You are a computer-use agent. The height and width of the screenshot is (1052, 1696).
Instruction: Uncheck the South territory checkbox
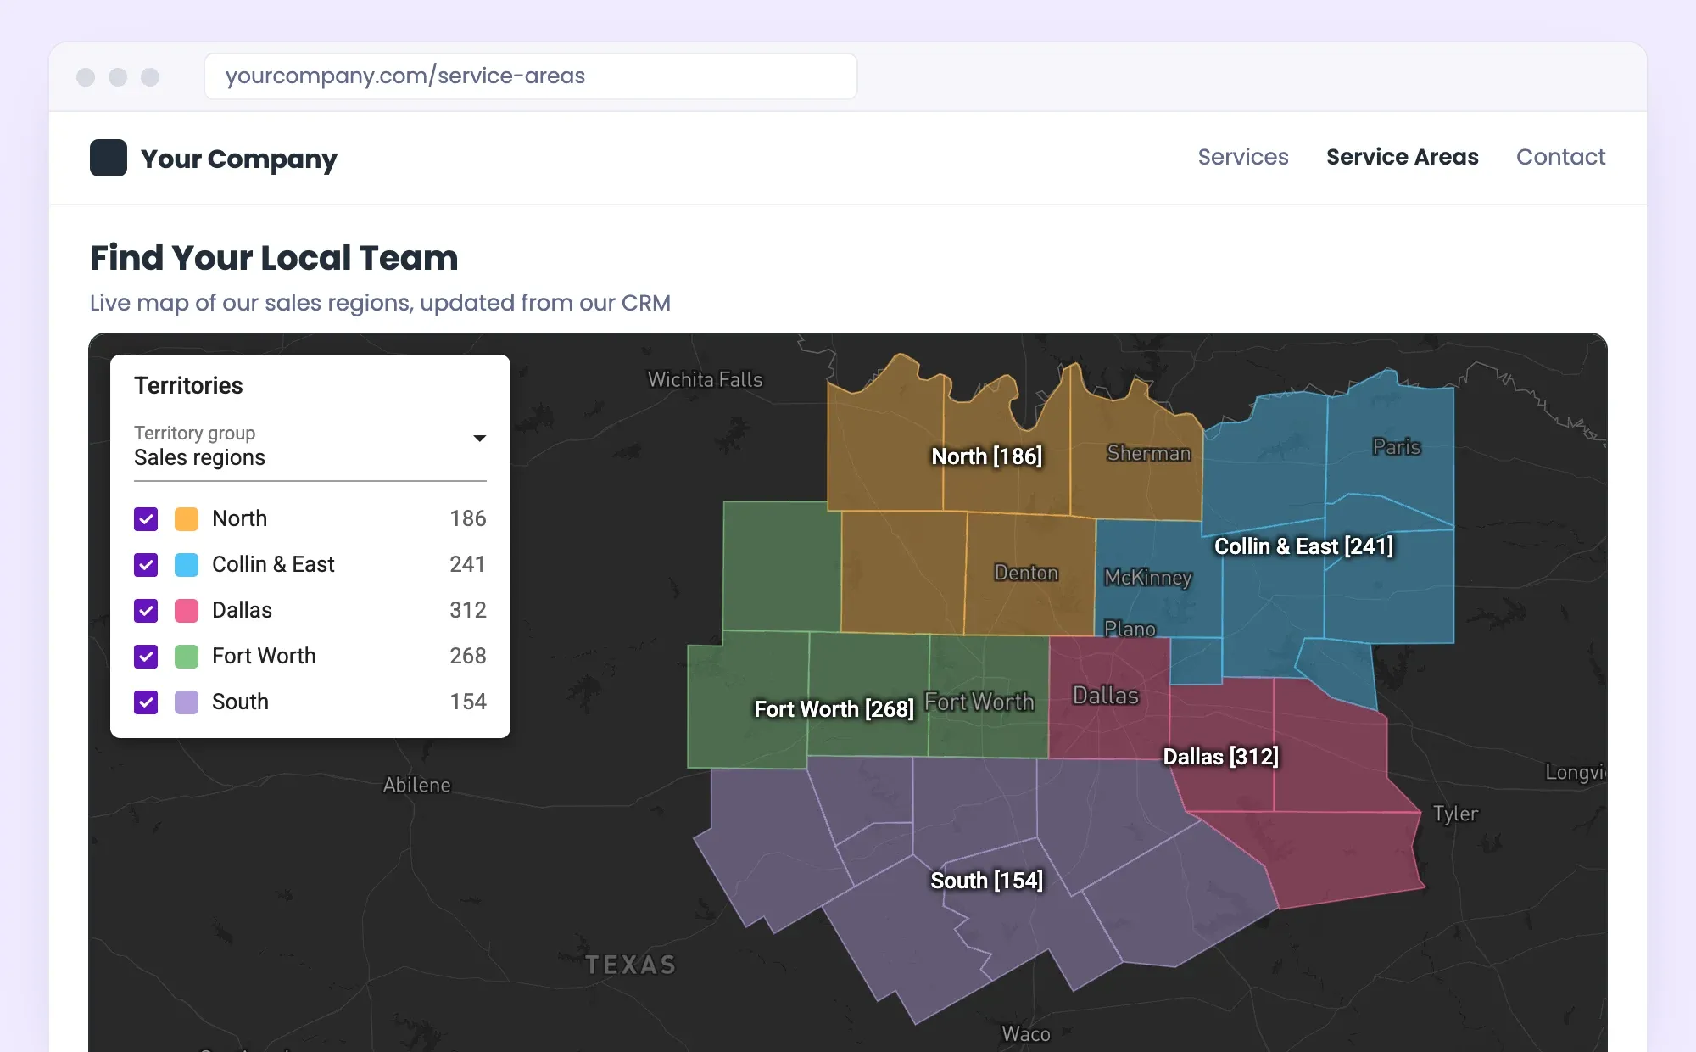(x=146, y=702)
